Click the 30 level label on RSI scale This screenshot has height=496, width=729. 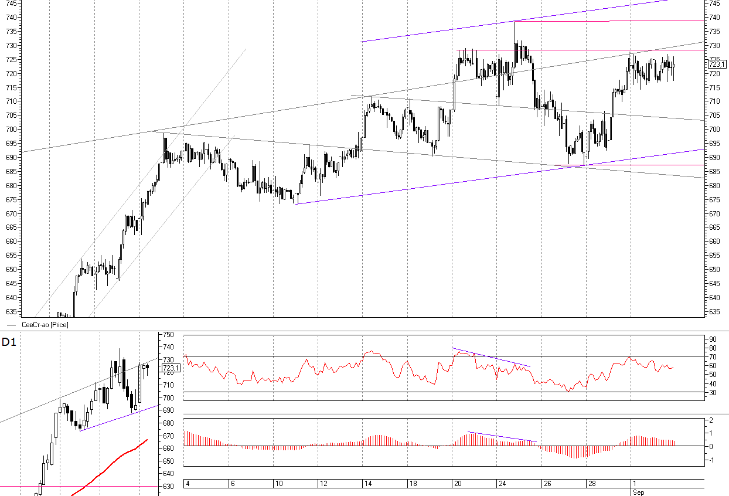tap(713, 392)
